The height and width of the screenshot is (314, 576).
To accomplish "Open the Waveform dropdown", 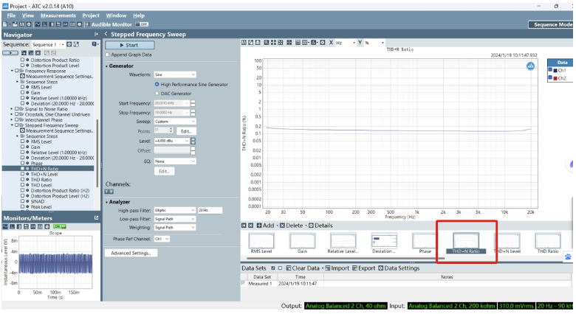I will tap(175, 74).
